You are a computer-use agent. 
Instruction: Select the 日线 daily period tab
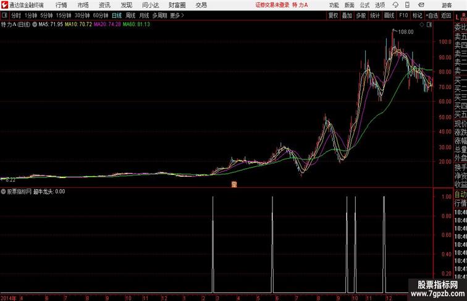(117, 15)
